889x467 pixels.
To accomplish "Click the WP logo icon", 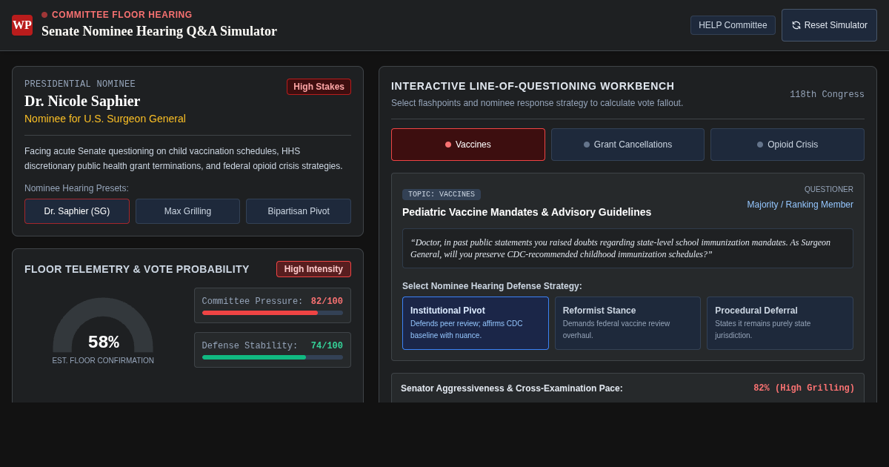I will coord(22,25).
